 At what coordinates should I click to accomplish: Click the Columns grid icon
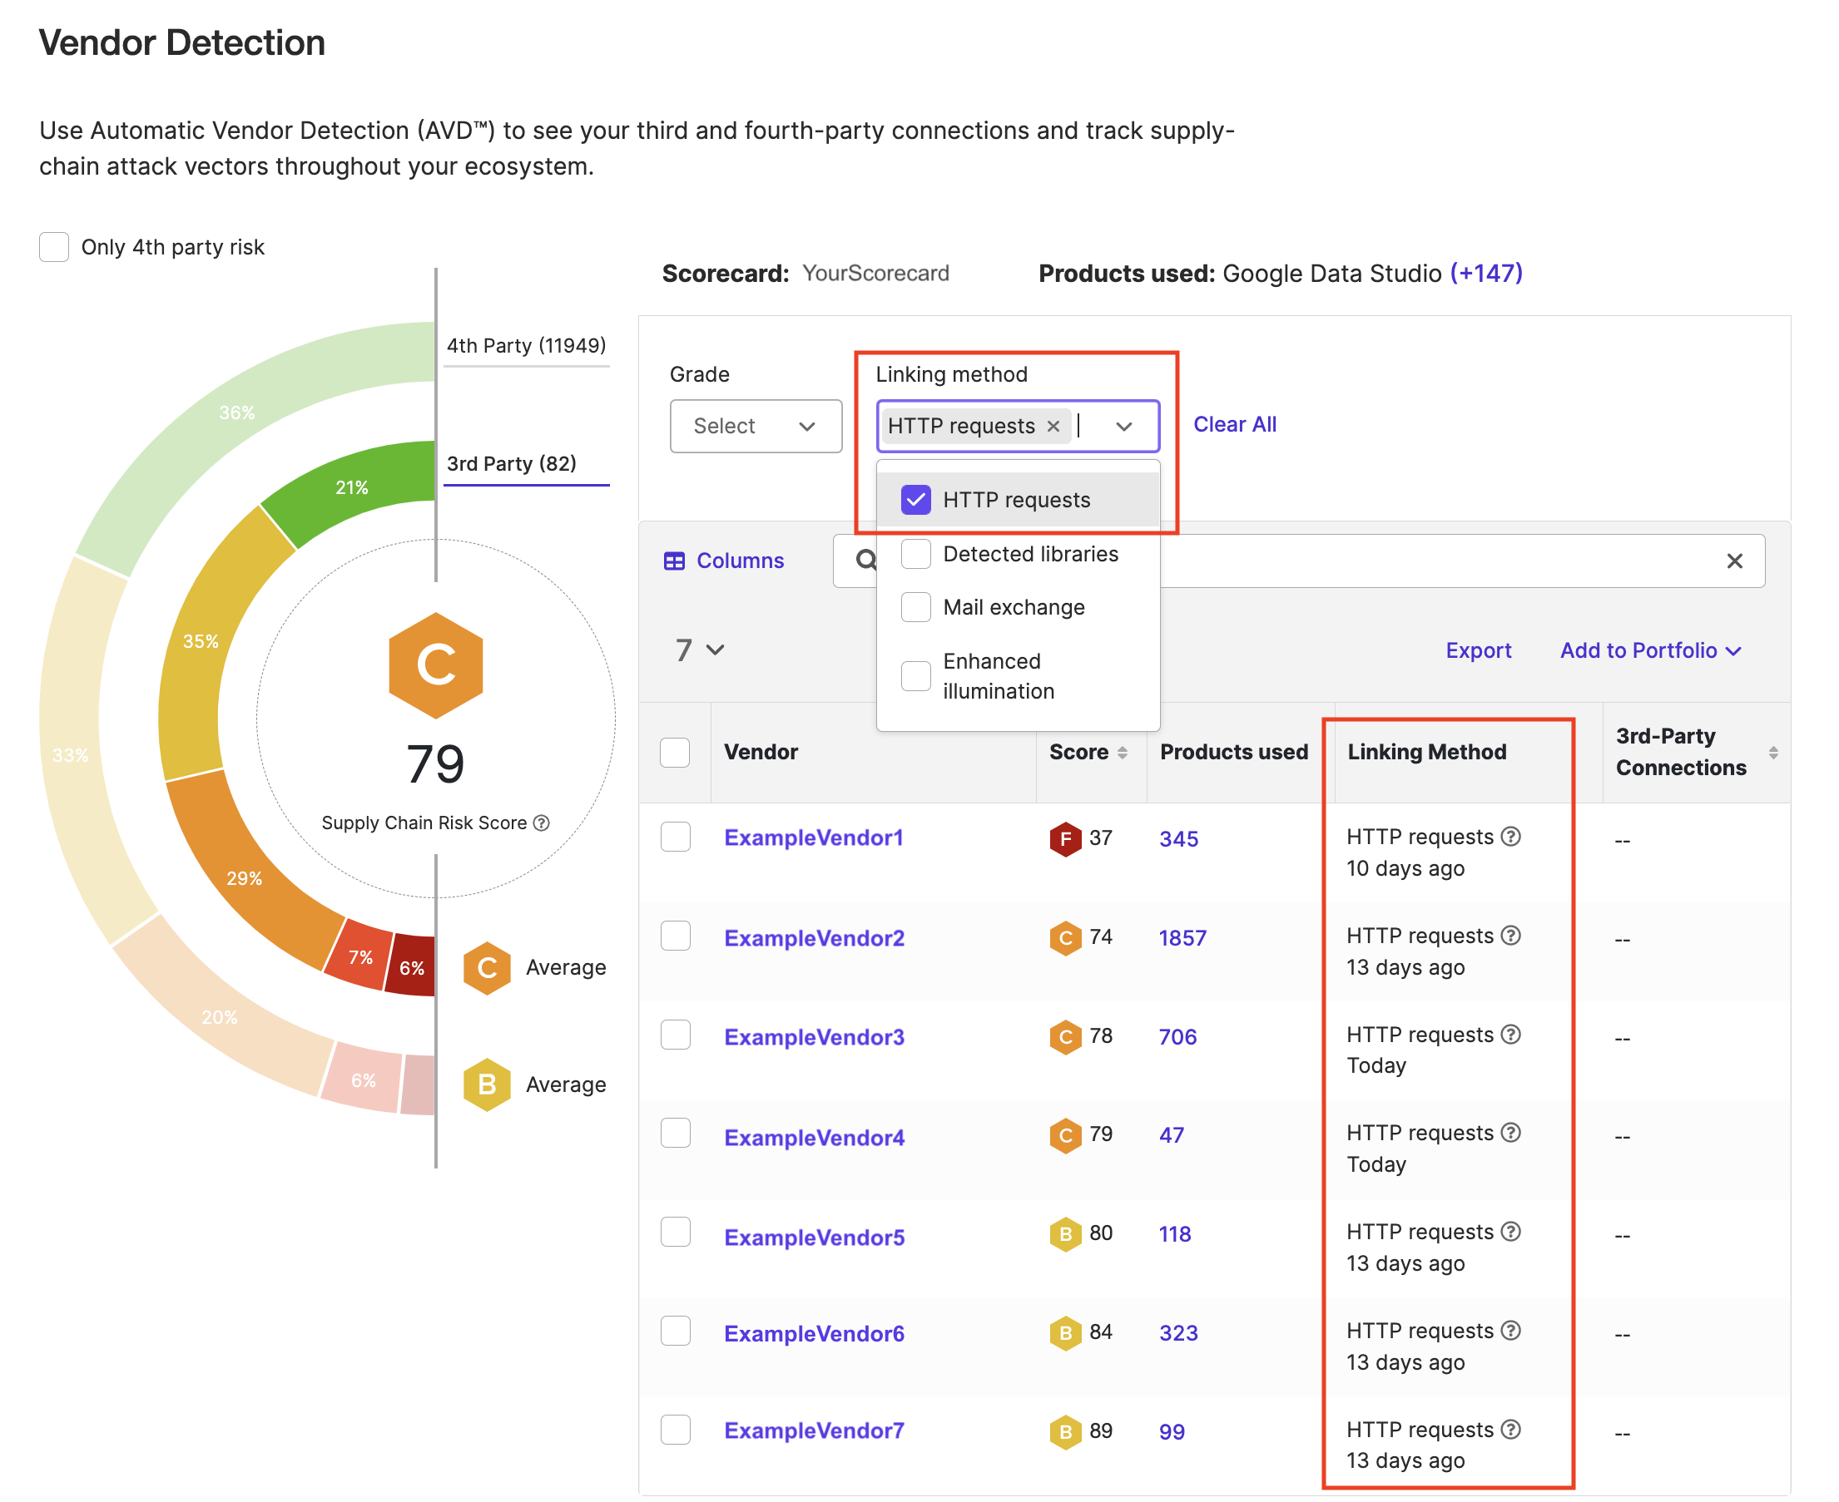point(675,561)
